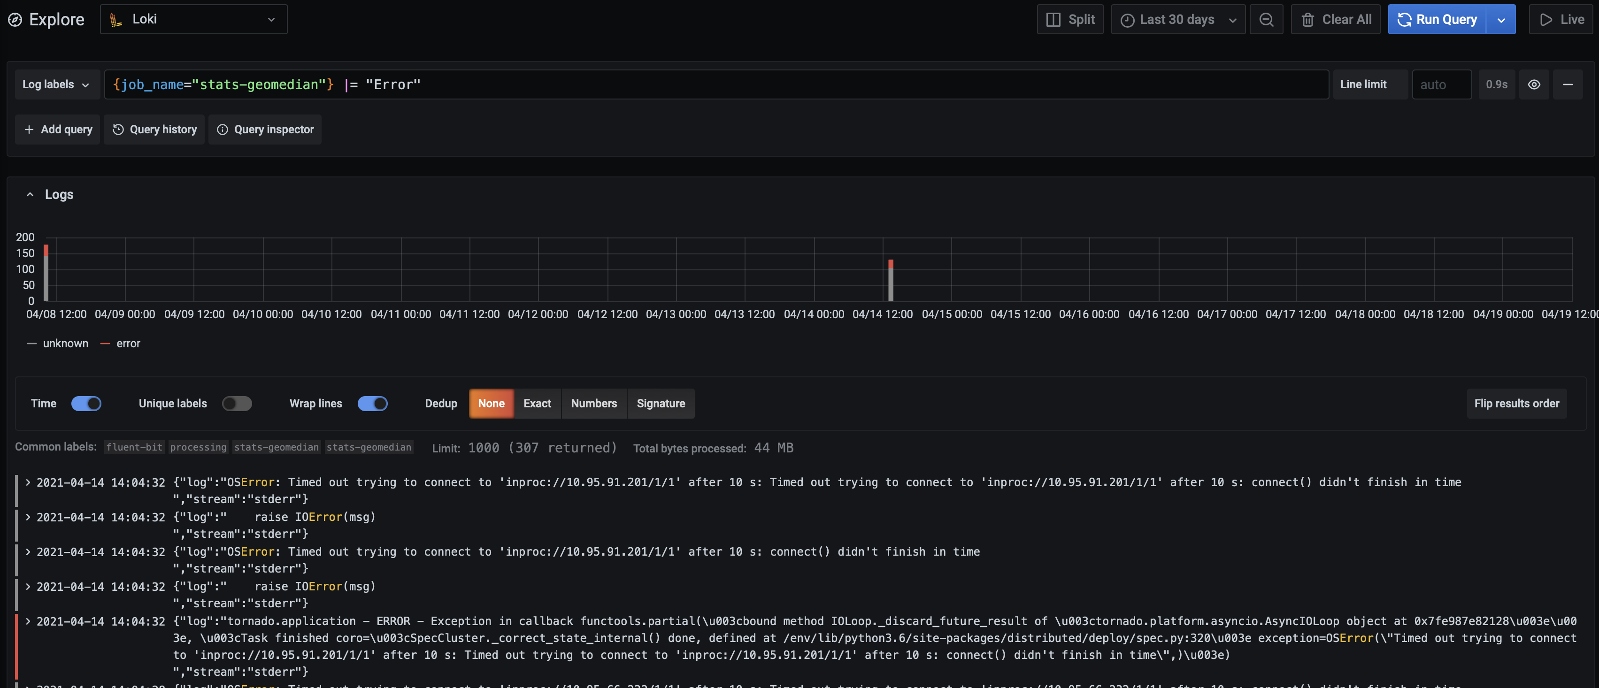Enable the Unique labels toggle
1599x688 pixels.
237,404
